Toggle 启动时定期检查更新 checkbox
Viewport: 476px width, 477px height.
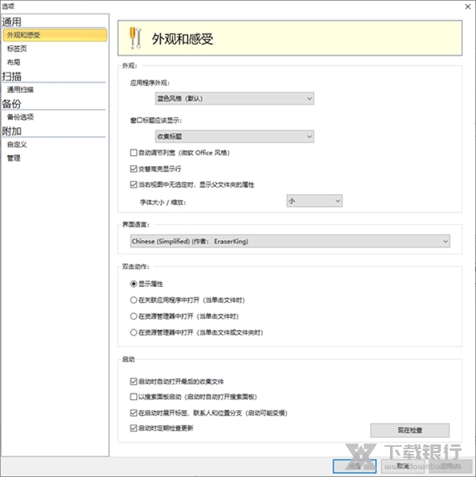[x=134, y=428]
